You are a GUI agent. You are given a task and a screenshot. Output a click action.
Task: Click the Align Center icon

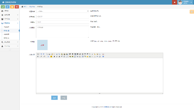(72, 54)
